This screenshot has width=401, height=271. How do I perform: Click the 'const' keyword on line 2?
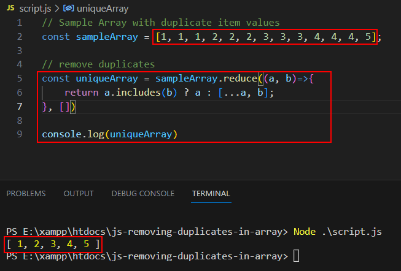tap(56, 37)
